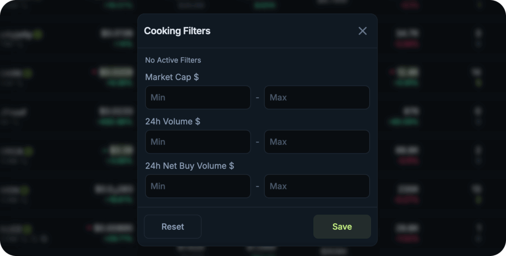
Task: Click the dash separating the Market Cap fields
Action: [257, 97]
